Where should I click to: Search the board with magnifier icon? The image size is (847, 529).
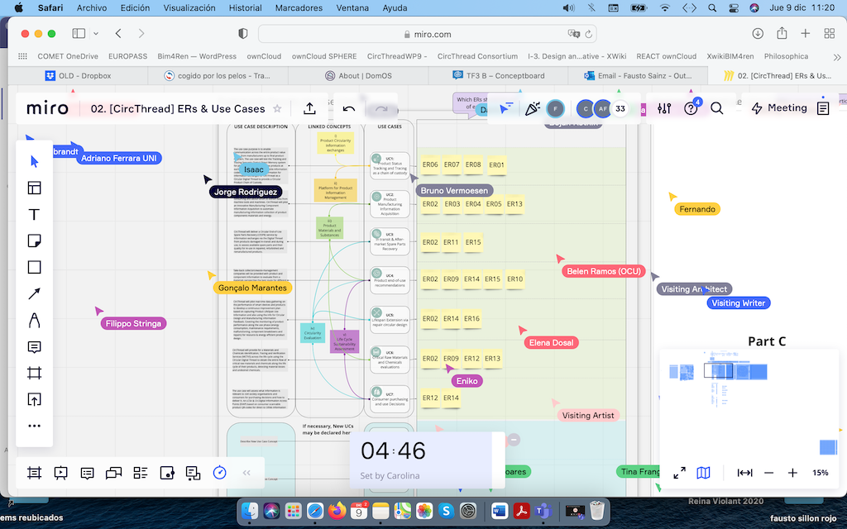(717, 108)
